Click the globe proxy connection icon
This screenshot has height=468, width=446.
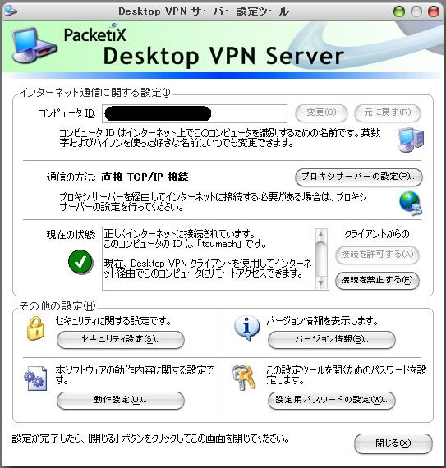pyautogui.click(x=411, y=203)
